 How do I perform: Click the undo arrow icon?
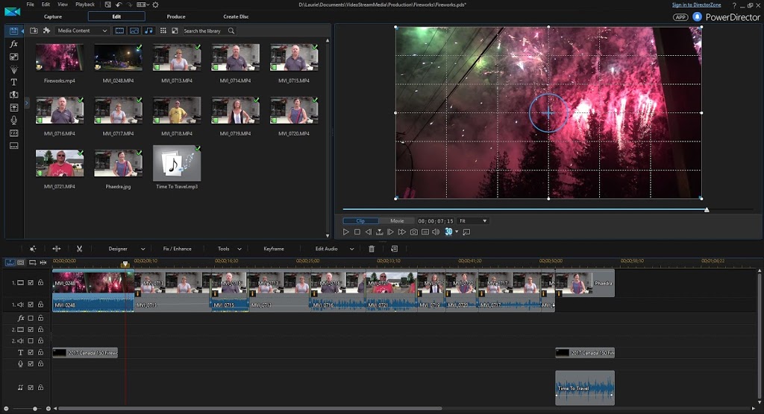click(119, 4)
